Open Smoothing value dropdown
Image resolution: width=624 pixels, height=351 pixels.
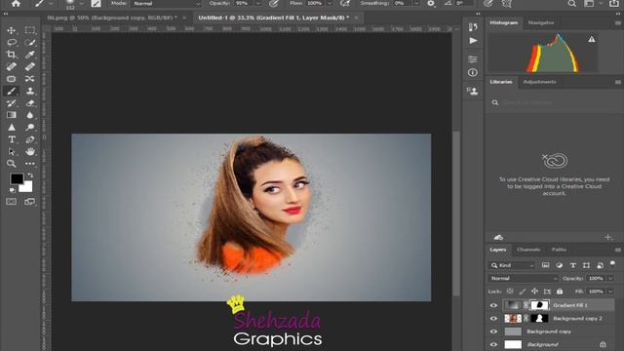416,4
